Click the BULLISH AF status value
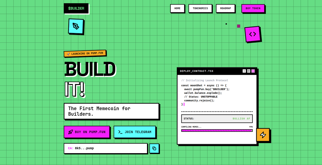The image size is (322, 165). click(x=241, y=119)
